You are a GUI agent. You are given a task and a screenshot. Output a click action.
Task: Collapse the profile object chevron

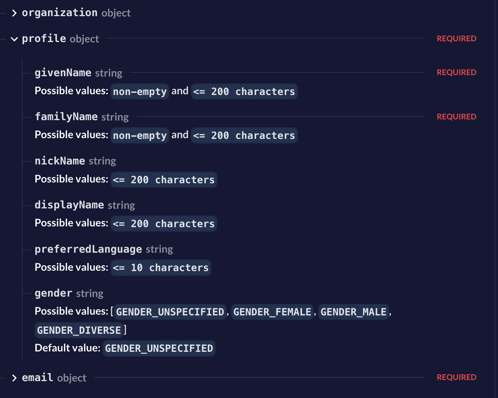pyautogui.click(x=14, y=39)
